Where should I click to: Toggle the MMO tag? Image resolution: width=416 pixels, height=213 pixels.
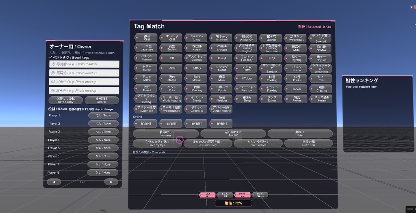tap(195, 68)
